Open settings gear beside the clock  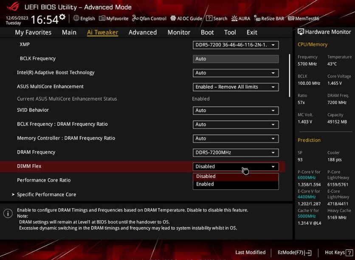pos(62,17)
